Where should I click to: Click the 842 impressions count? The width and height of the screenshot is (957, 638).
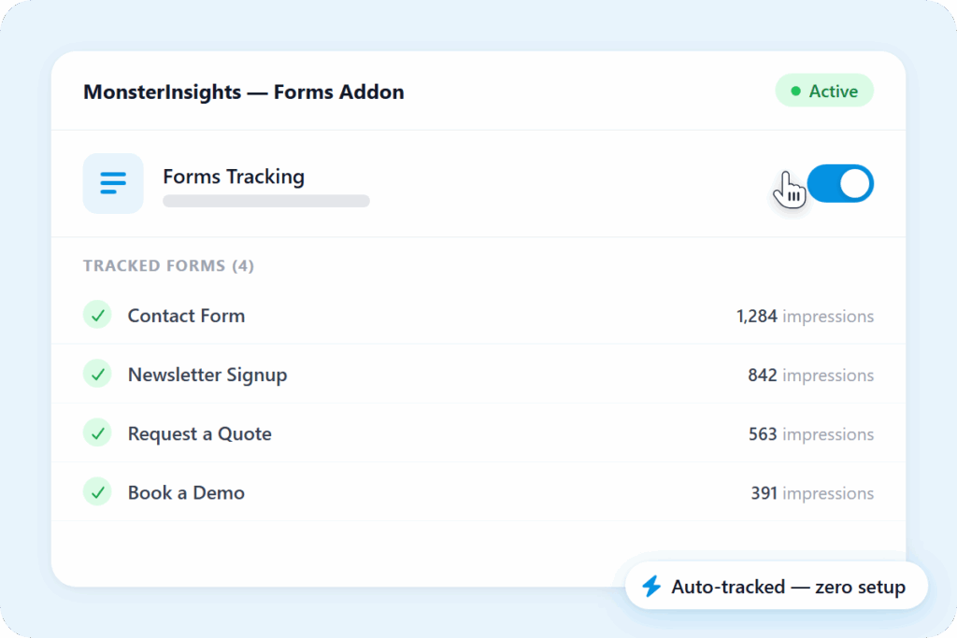pos(810,376)
